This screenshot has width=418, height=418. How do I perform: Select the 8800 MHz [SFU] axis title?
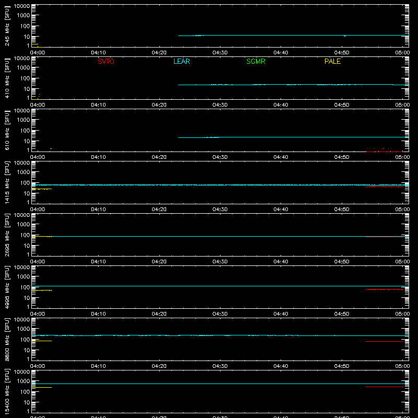coord(7,339)
